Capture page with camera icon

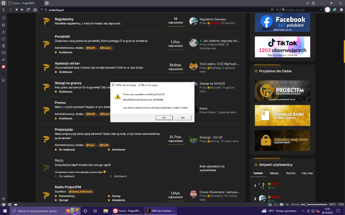pos(270,204)
